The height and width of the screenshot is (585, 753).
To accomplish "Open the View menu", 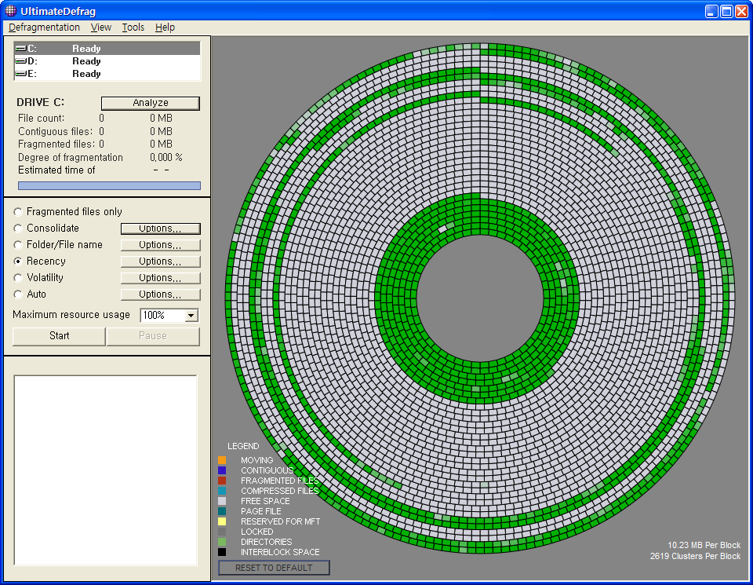I will (x=101, y=27).
